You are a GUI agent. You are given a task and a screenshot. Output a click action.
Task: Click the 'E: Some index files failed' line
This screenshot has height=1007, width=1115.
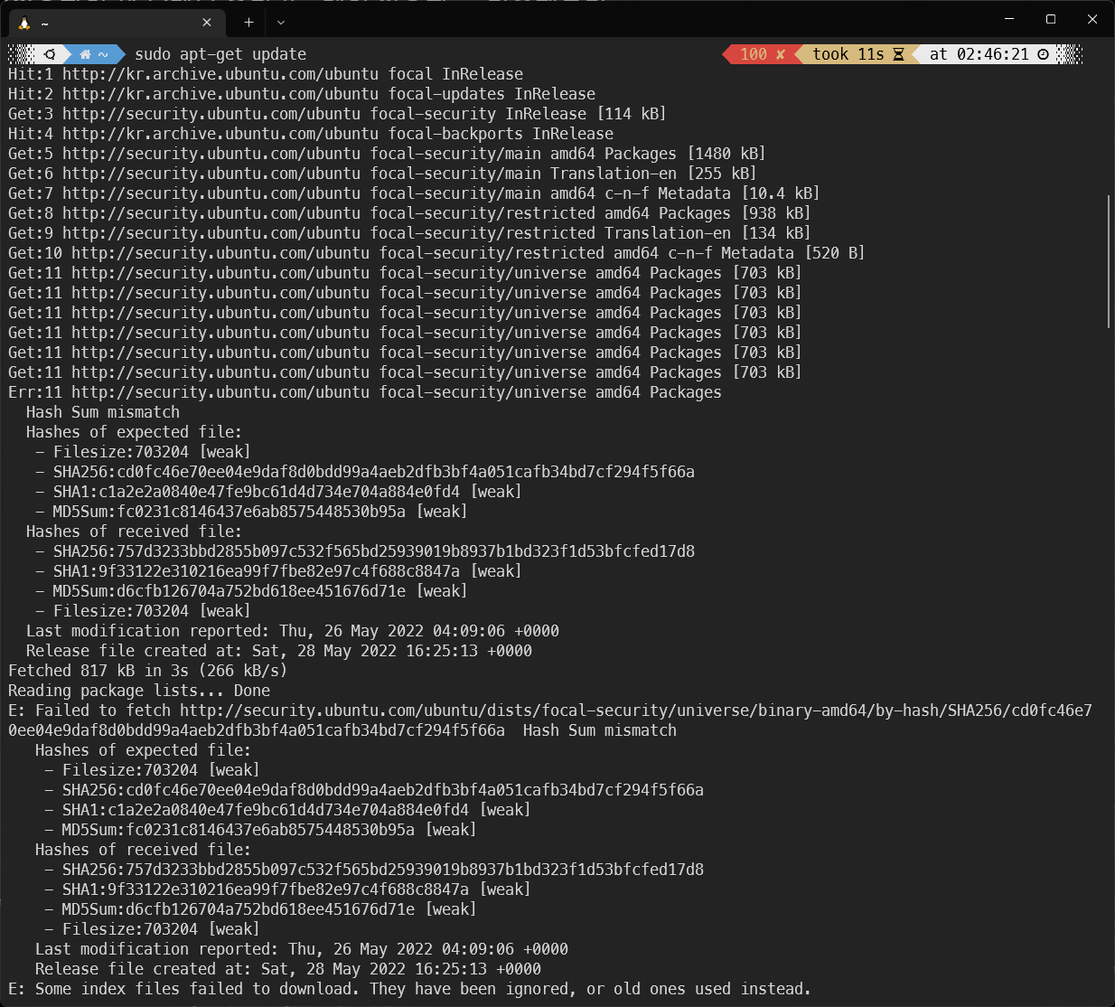pyautogui.click(x=409, y=989)
